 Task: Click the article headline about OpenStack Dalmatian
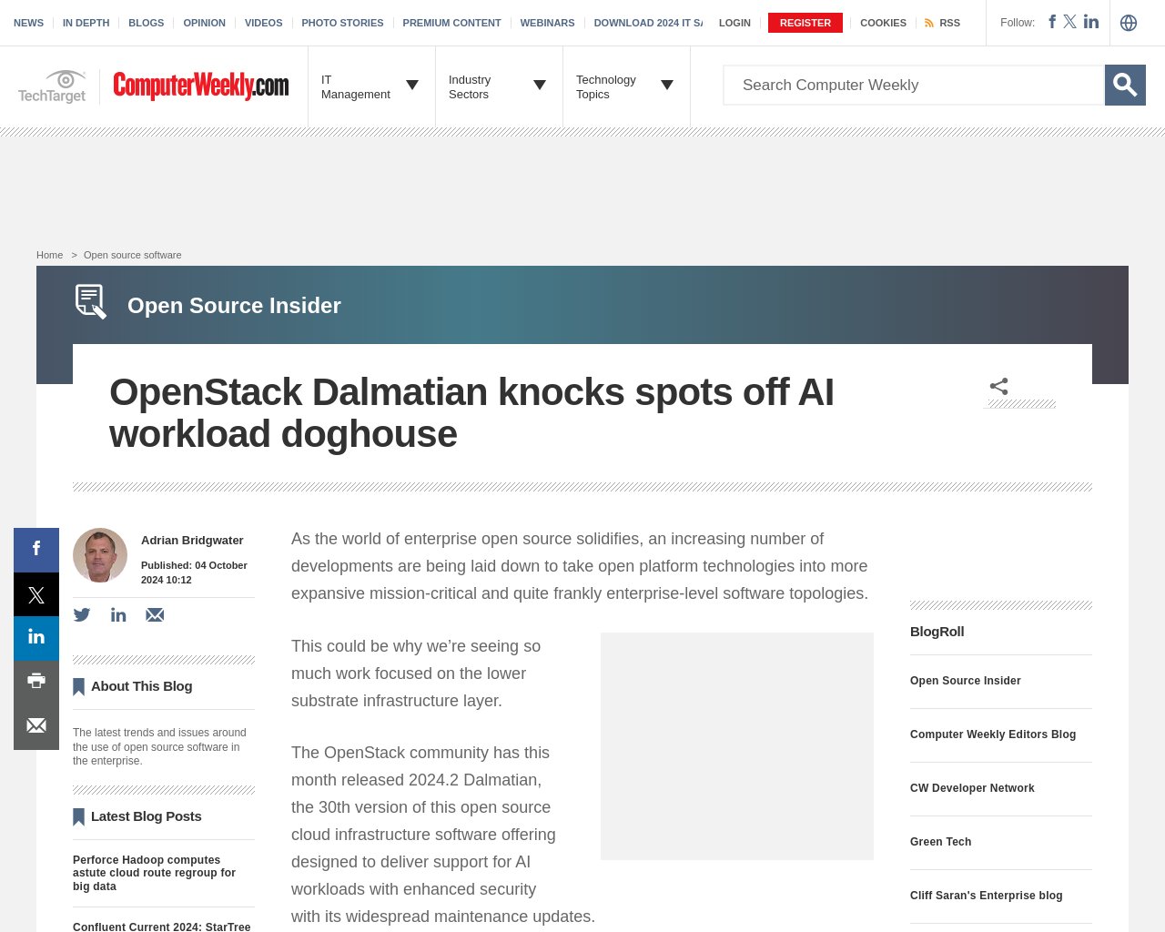471,413
